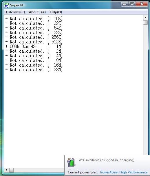Image resolution: width=150 pixels, height=176 pixels.
Task: Click the battery plug icon in popup
Action: point(71,162)
